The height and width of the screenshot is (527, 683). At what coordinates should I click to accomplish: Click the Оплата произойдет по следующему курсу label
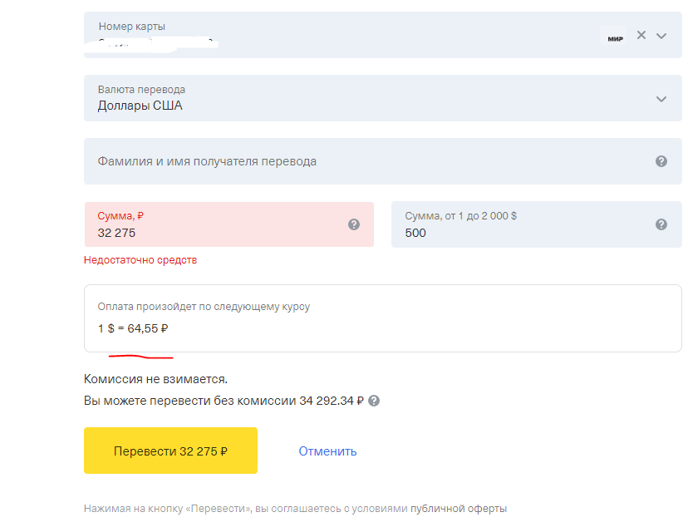pos(204,306)
